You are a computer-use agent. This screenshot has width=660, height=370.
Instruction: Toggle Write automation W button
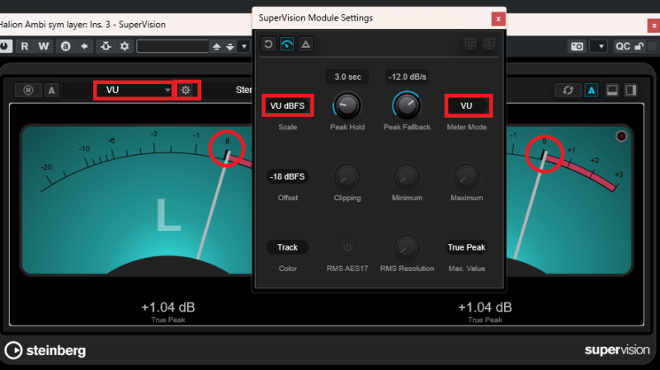tap(44, 46)
